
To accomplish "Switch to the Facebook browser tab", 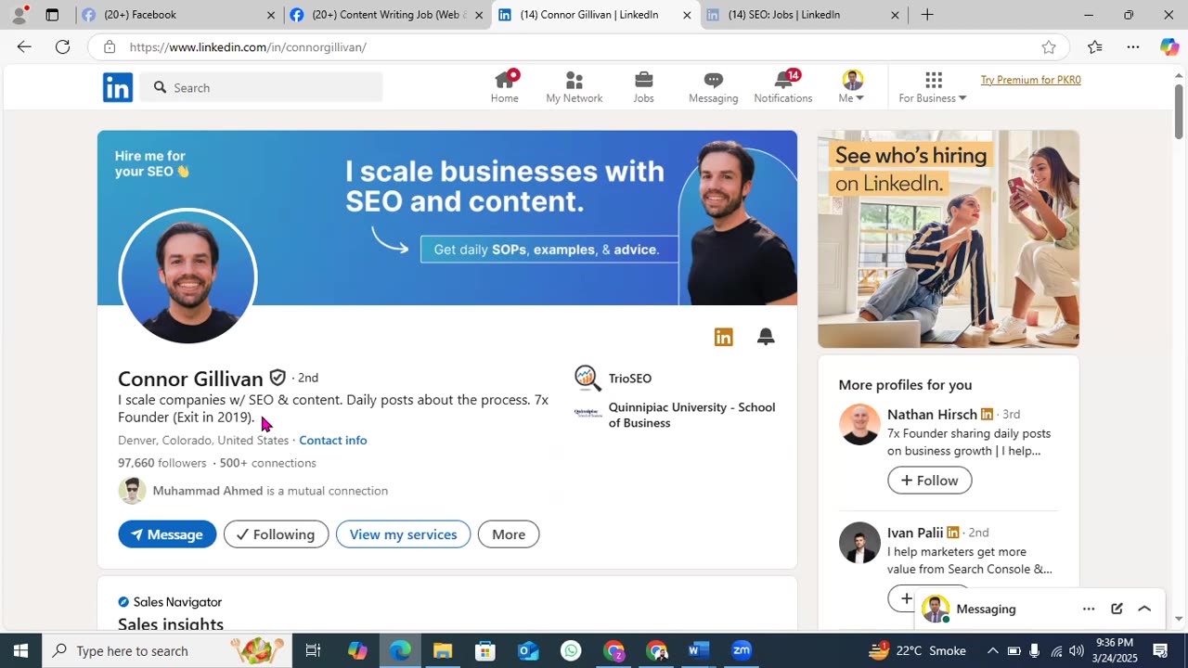I will coord(178,15).
